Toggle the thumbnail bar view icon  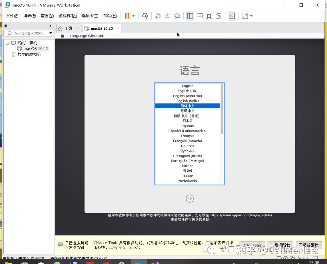pos(200,16)
